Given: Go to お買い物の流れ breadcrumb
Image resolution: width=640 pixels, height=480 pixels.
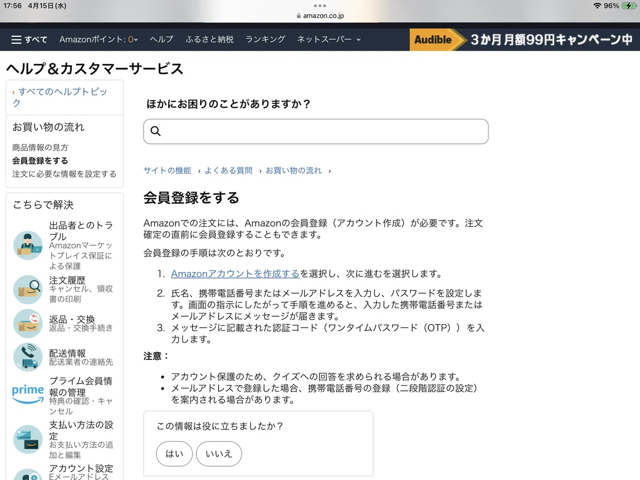Looking at the screenshot, I should pos(294,171).
